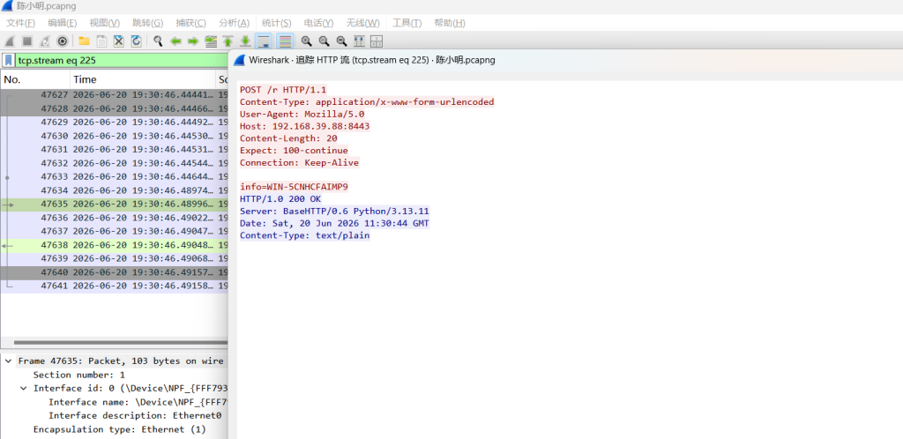The width and height of the screenshot is (903, 439).
Task: Select the Interface description: Ethernet0 line
Action: (x=135, y=415)
